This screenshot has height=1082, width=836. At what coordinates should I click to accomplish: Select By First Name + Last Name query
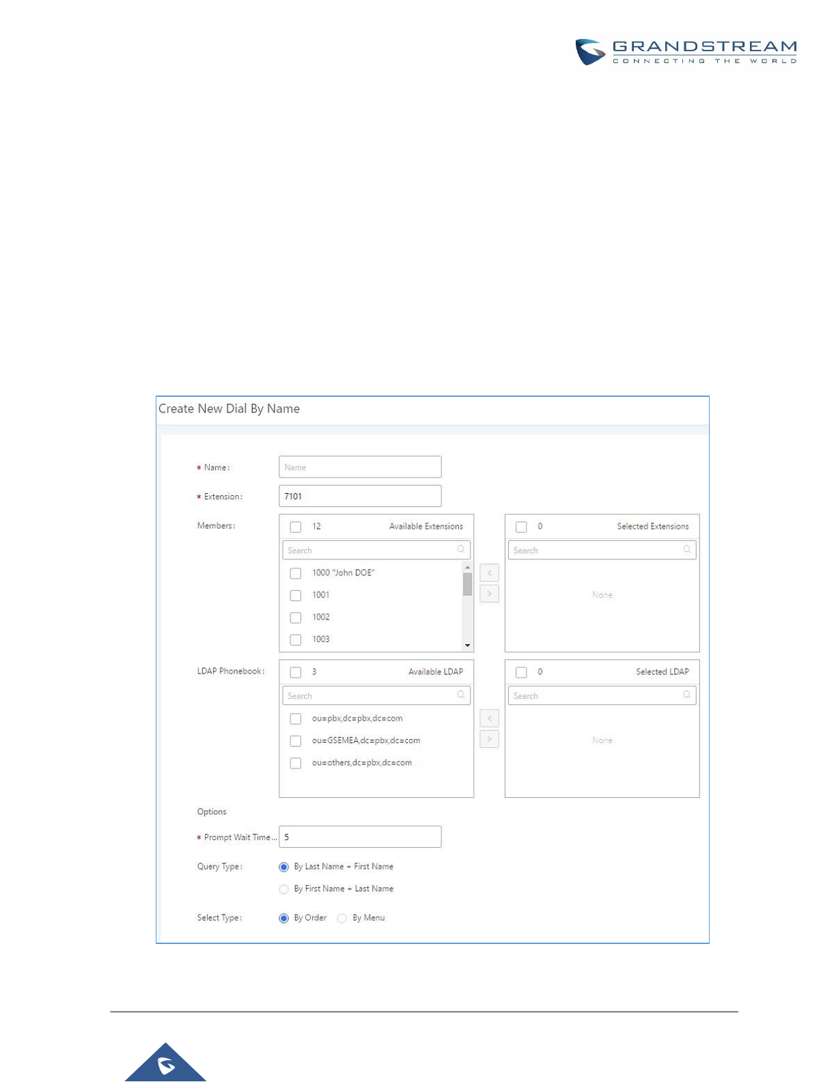click(x=284, y=889)
